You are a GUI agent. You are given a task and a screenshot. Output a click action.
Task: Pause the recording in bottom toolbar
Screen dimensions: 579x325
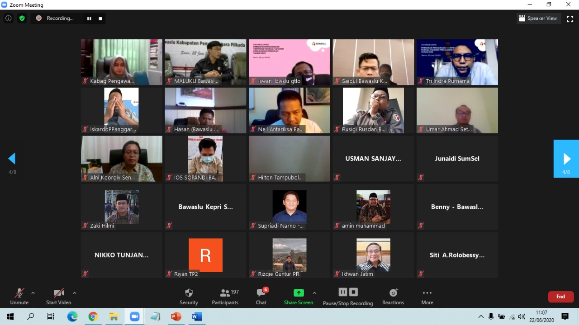[x=342, y=292]
